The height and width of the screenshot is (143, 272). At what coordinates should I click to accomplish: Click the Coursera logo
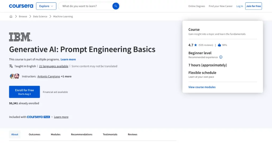pos(21,6)
